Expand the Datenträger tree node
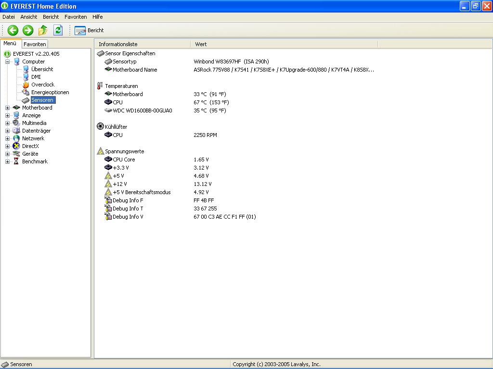 pyautogui.click(x=8, y=131)
